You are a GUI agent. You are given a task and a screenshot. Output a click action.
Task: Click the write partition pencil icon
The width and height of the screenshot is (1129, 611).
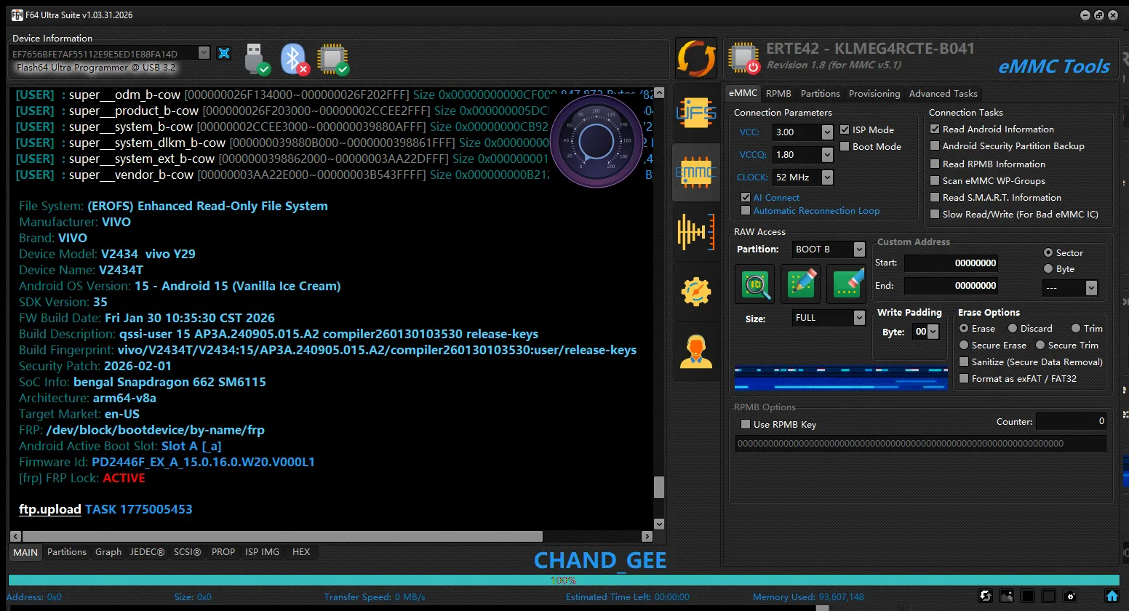tap(801, 284)
